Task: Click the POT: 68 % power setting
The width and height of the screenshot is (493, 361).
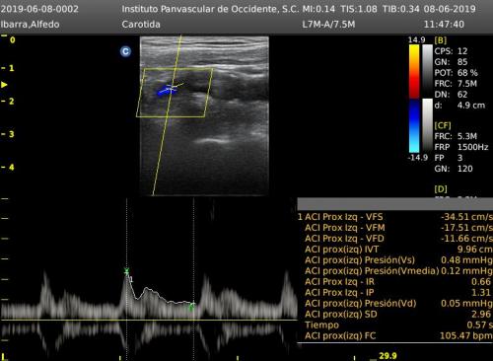Action: tap(456, 73)
